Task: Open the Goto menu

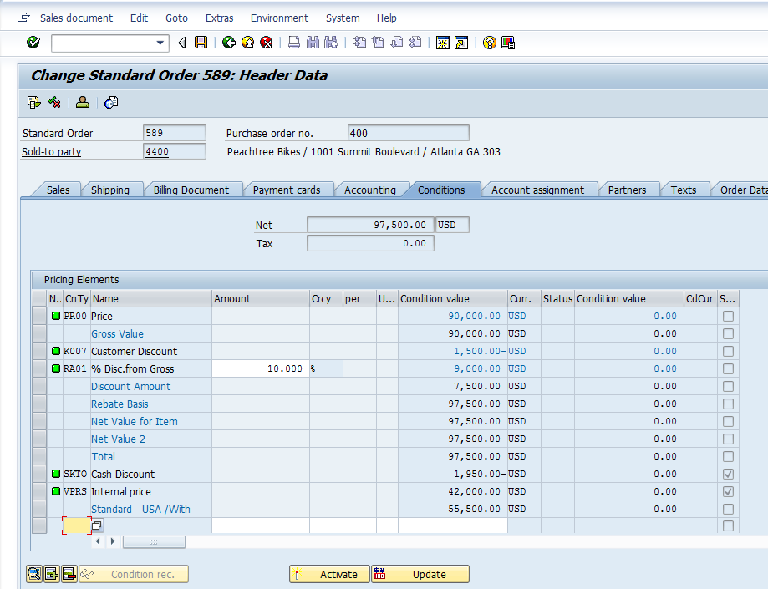Action: tap(176, 18)
